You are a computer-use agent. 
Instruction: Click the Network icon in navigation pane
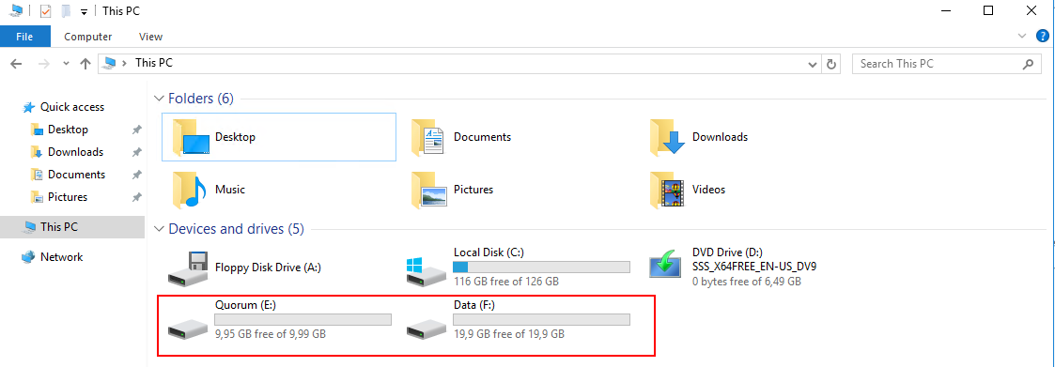28,257
